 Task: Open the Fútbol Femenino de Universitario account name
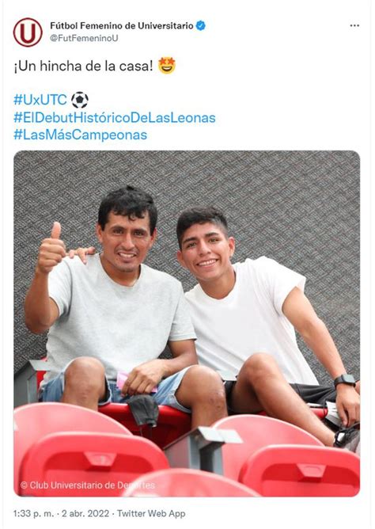click(122, 25)
